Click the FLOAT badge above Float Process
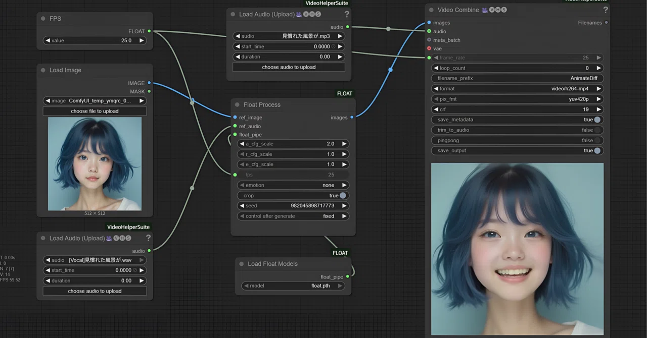Screen dimensions: 647x338 (x=345, y=93)
